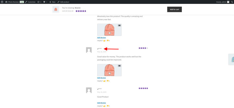
Task: Click the updates icon showing 2
Action: pos(39,2)
